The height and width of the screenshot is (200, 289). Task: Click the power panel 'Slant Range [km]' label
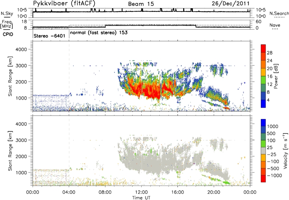[10, 76]
